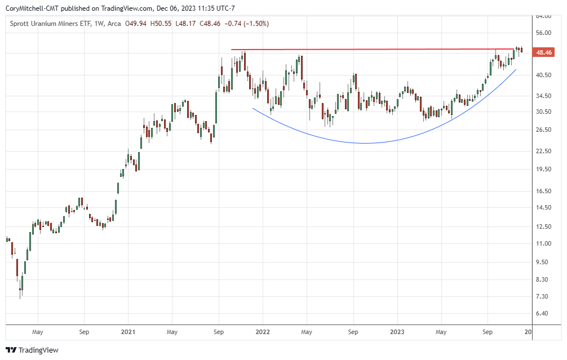This screenshot has height=360, width=567.
Task: Click the 34.50 price axis label
Action: click(x=543, y=96)
